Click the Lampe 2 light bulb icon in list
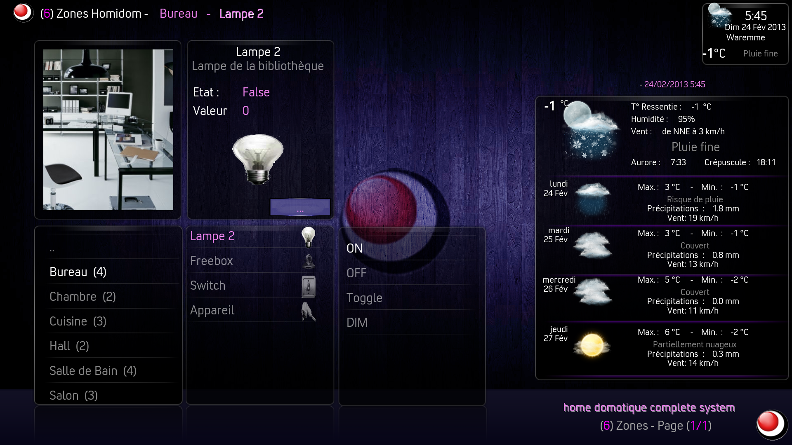792x445 pixels. tap(308, 237)
